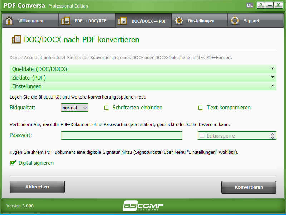Screen dimensions: 286x215
Task: Click the document icon on PDF → DOC/RTF tab
Action: 66,21
